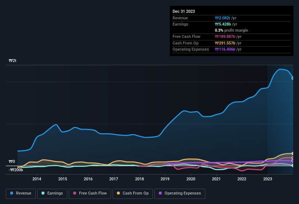Click the Earnings row label in tooltip
Screen dimensions: 299x204
180,24
